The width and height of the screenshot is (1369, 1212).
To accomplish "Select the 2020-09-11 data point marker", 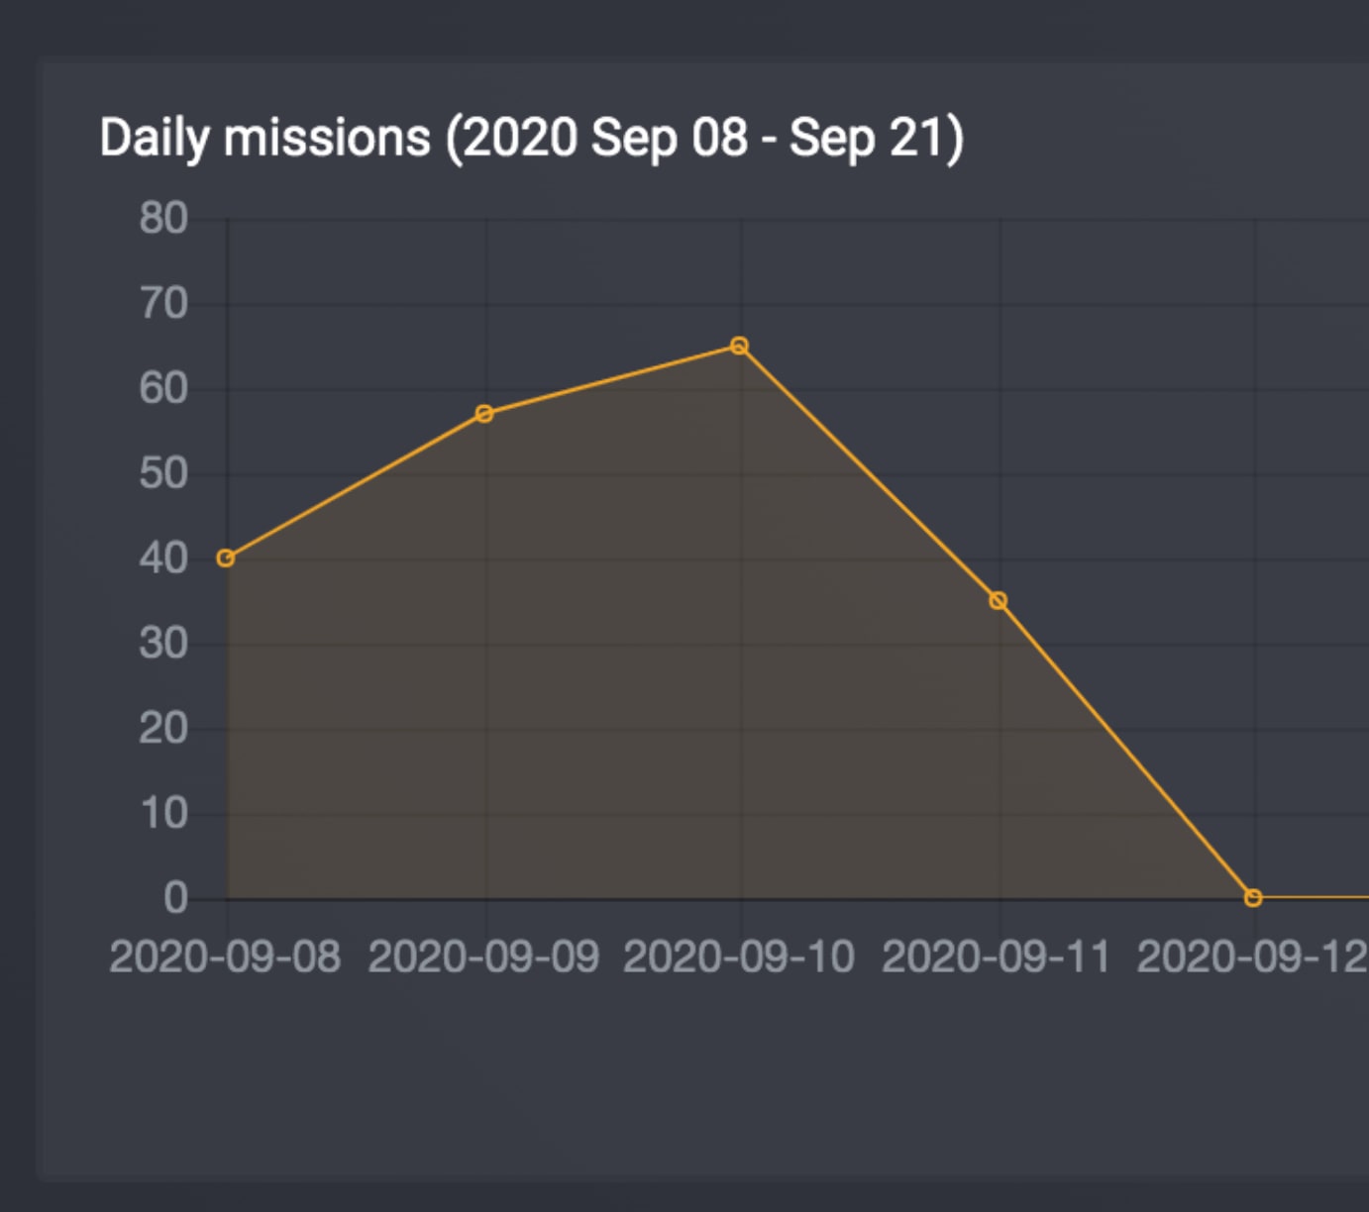I will (x=999, y=601).
